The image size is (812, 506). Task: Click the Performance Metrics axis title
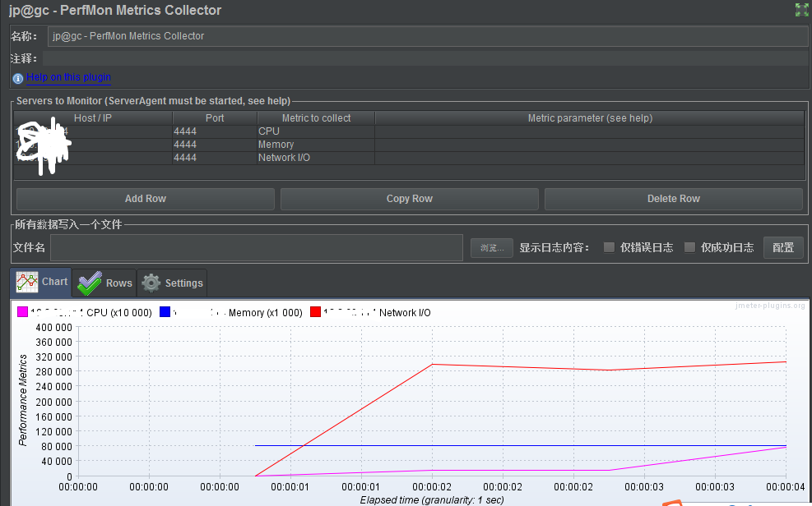click(x=23, y=400)
